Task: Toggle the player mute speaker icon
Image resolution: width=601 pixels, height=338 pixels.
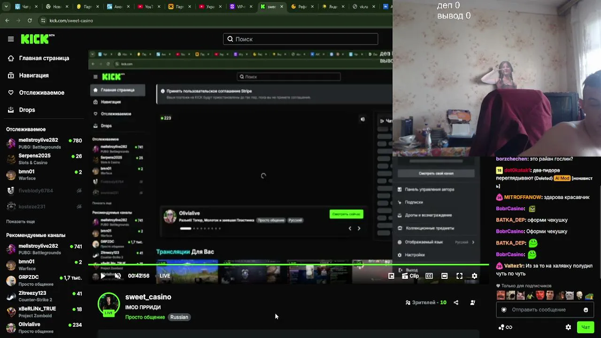Action: tap(118, 276)
